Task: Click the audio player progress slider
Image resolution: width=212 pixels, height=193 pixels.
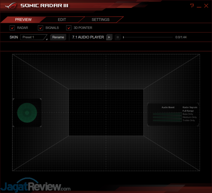Action: pyautogui.click(x=148, y=37)
